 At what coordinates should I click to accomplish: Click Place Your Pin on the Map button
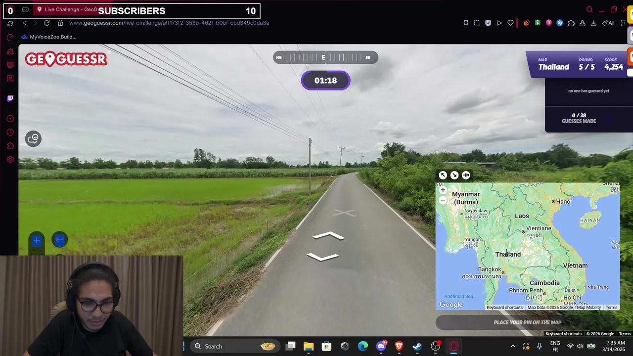point(527,322)
